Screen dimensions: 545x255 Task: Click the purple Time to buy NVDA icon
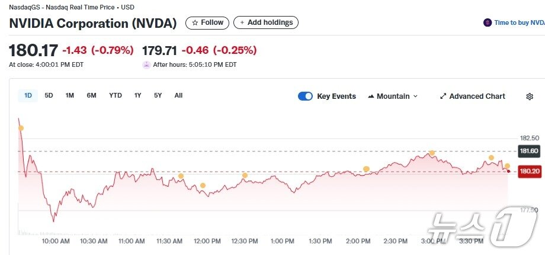coord(488,22)
